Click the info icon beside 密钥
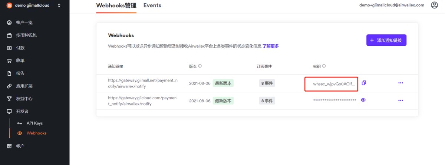 point(324,66)
